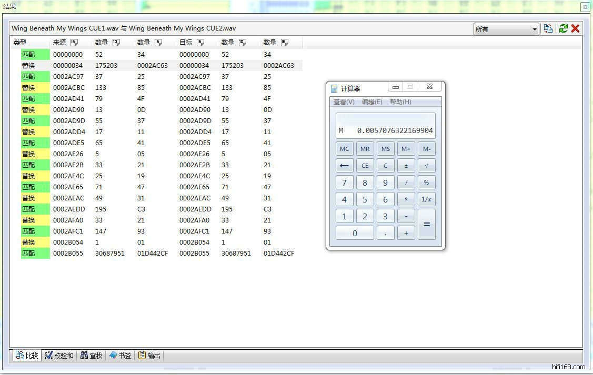
Task: Click calculator plus button
Action: [406, 233]
